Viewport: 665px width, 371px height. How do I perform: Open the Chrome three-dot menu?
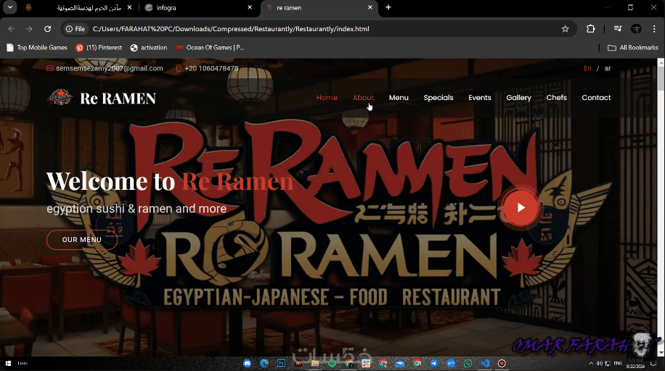pyautogui.click(x=654, y=29)
